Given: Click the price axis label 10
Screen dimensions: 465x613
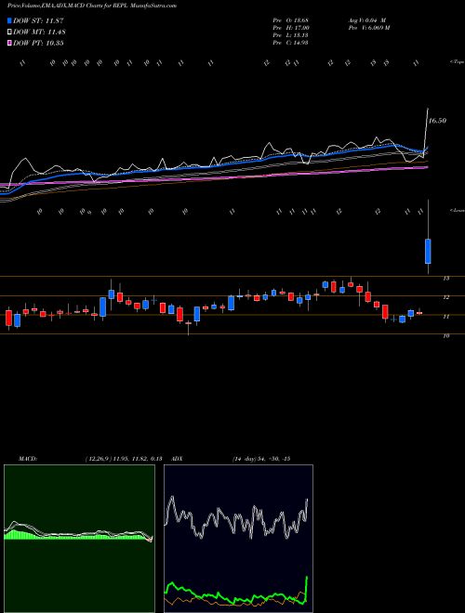Looking at the screenshot, I should (x=446, y=336).
